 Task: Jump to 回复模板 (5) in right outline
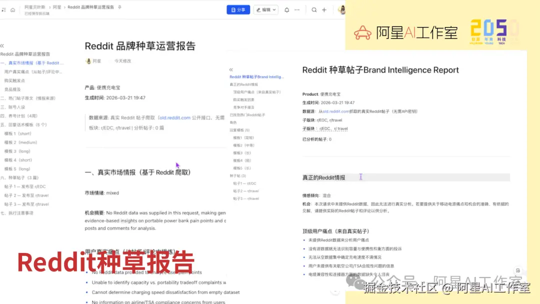tap(239, 130)
